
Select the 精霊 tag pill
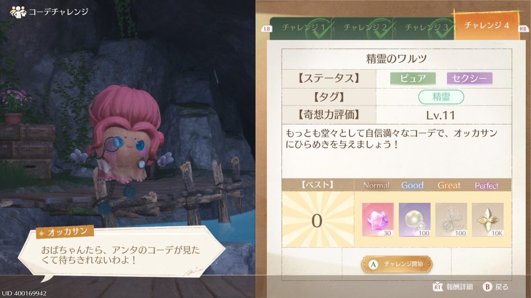(x=441, y=97)
